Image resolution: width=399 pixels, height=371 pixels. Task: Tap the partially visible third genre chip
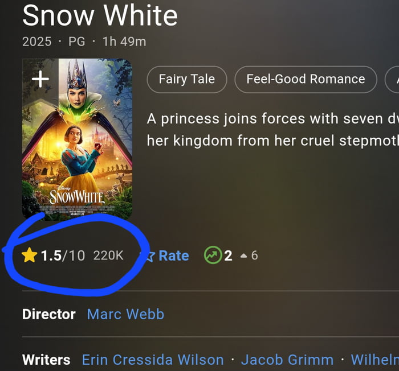393,79
